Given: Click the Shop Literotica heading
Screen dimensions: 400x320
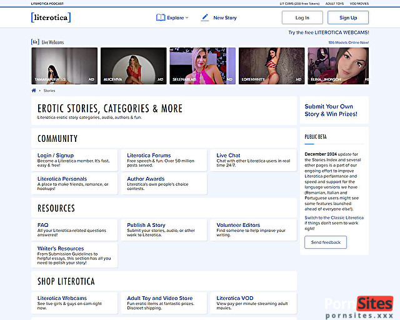Looking at the screenshot, I should [x=66, y=281].
